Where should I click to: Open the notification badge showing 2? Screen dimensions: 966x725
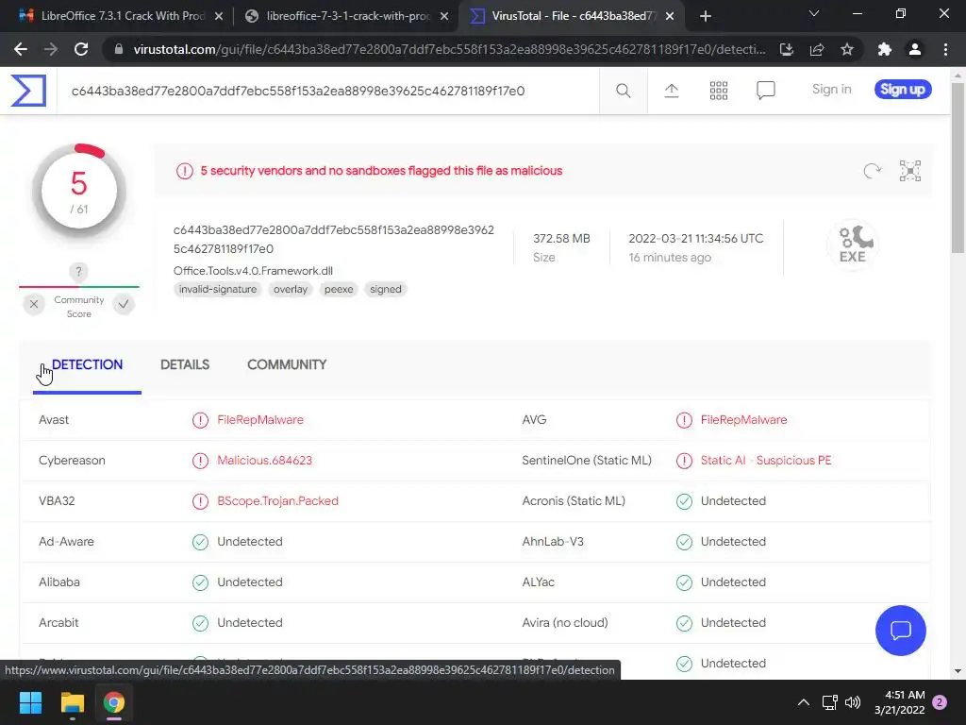(940, 702)
